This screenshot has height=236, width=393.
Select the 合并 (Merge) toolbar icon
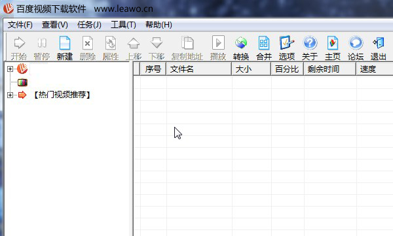click(264, 43)
